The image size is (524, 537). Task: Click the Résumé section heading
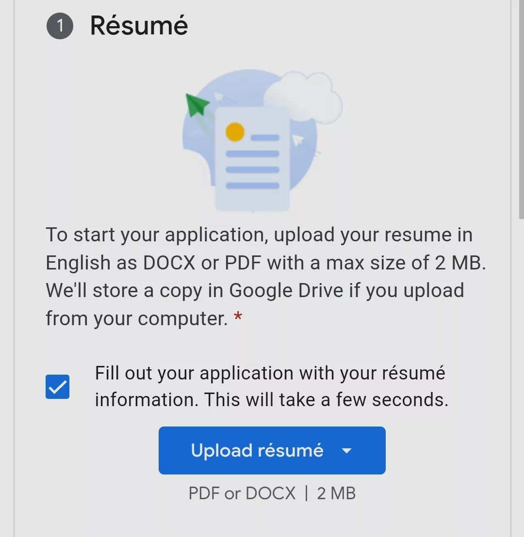[x=139, y=26]
